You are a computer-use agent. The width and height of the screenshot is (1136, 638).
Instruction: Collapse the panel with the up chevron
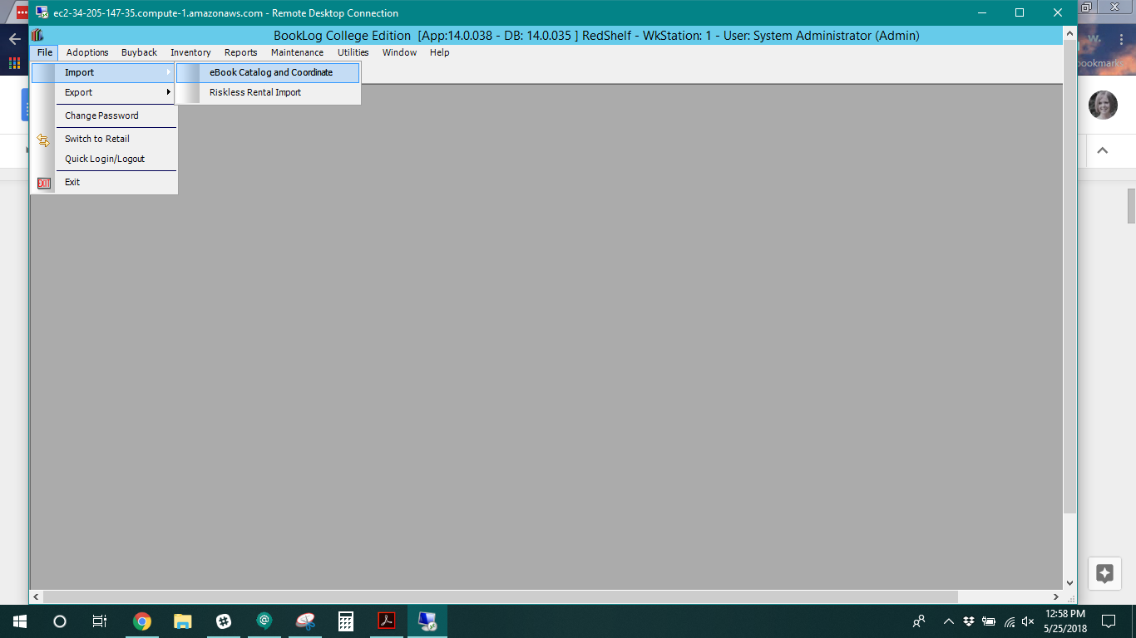point(1103,150)
